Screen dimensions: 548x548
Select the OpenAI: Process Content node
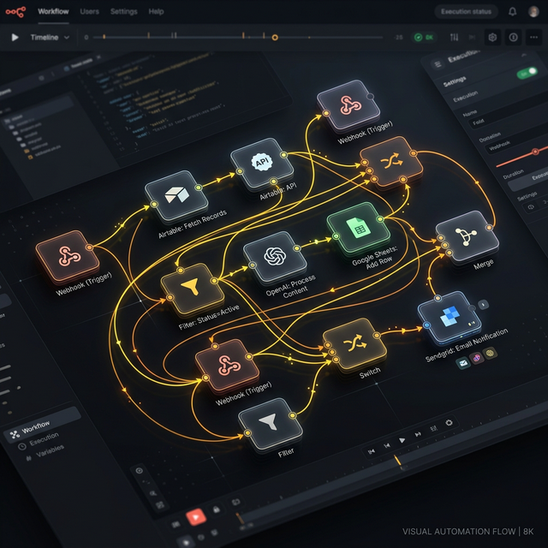pyautogui.click(x=275, y=257)
